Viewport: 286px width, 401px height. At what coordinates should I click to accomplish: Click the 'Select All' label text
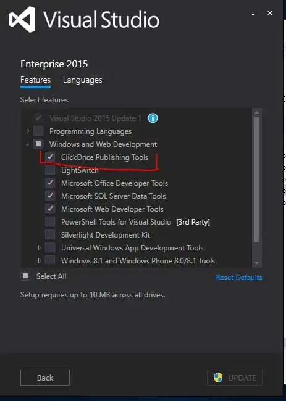tap(51, 276)
